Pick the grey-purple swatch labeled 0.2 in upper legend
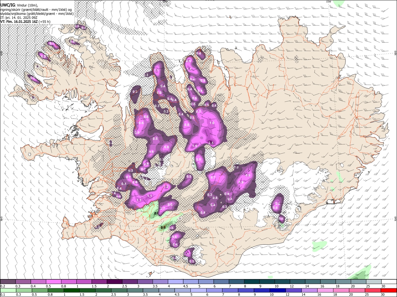Image resolution: width=397 pixels, height=297 pixels. point(8,282)
